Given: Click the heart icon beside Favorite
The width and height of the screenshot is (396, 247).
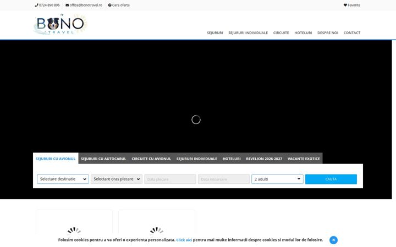Looking at the screenshot, I should click(345, 5).
